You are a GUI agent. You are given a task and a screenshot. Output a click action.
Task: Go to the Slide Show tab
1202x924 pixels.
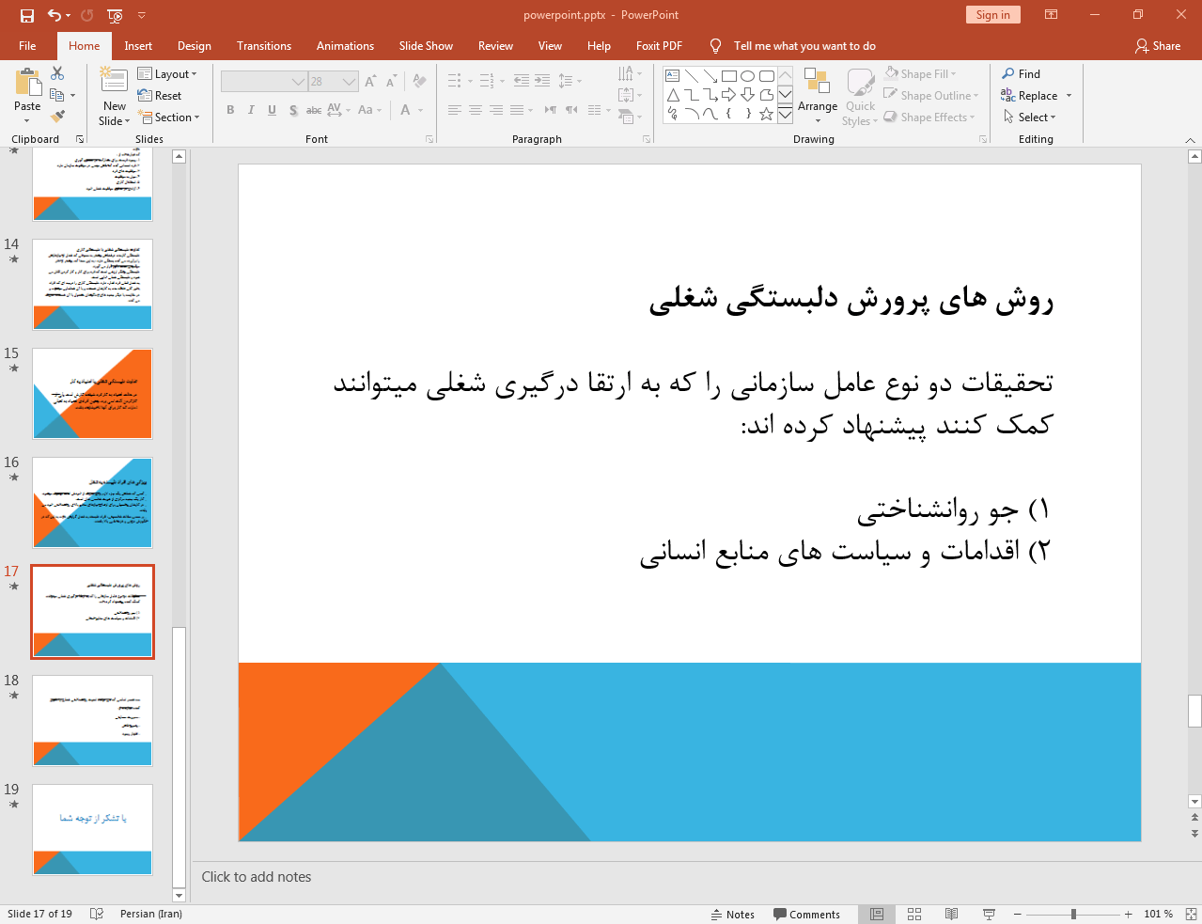click(x=426, y=46)
